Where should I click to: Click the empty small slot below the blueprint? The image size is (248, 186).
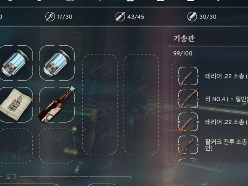pyautogui.click(x=15, y=146)
